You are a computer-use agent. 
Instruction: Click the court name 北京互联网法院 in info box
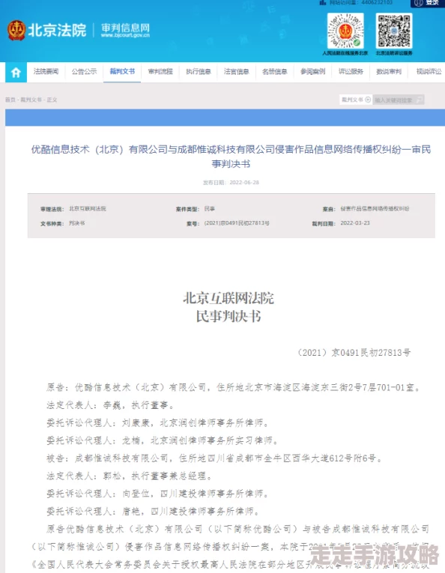click(x=88, y=209)
